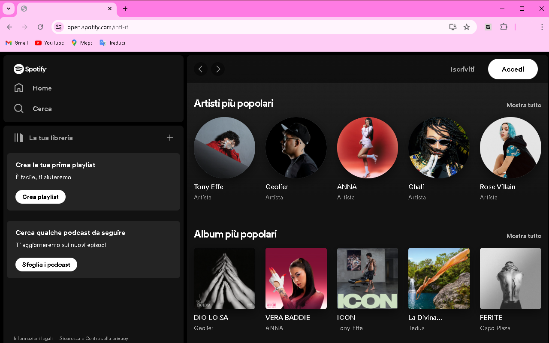Open Ghali artist photo
Screen dimensions: 549x343
(x=439, y=147)
